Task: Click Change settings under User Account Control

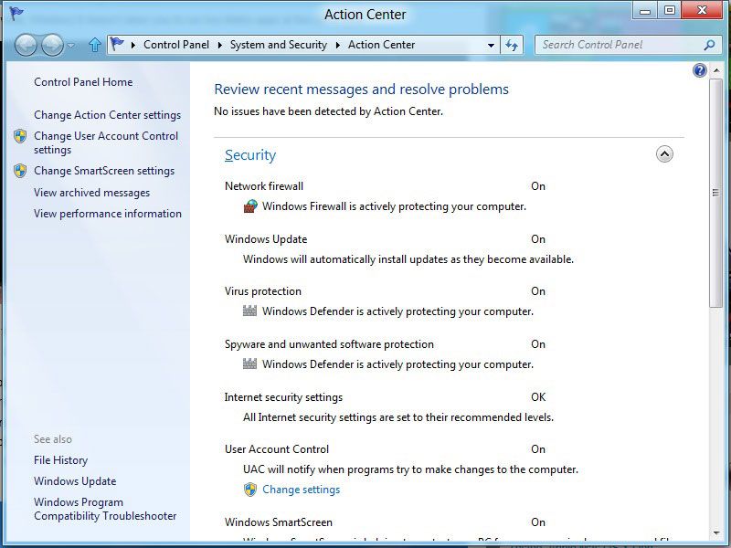Action: tap(301, 490)
